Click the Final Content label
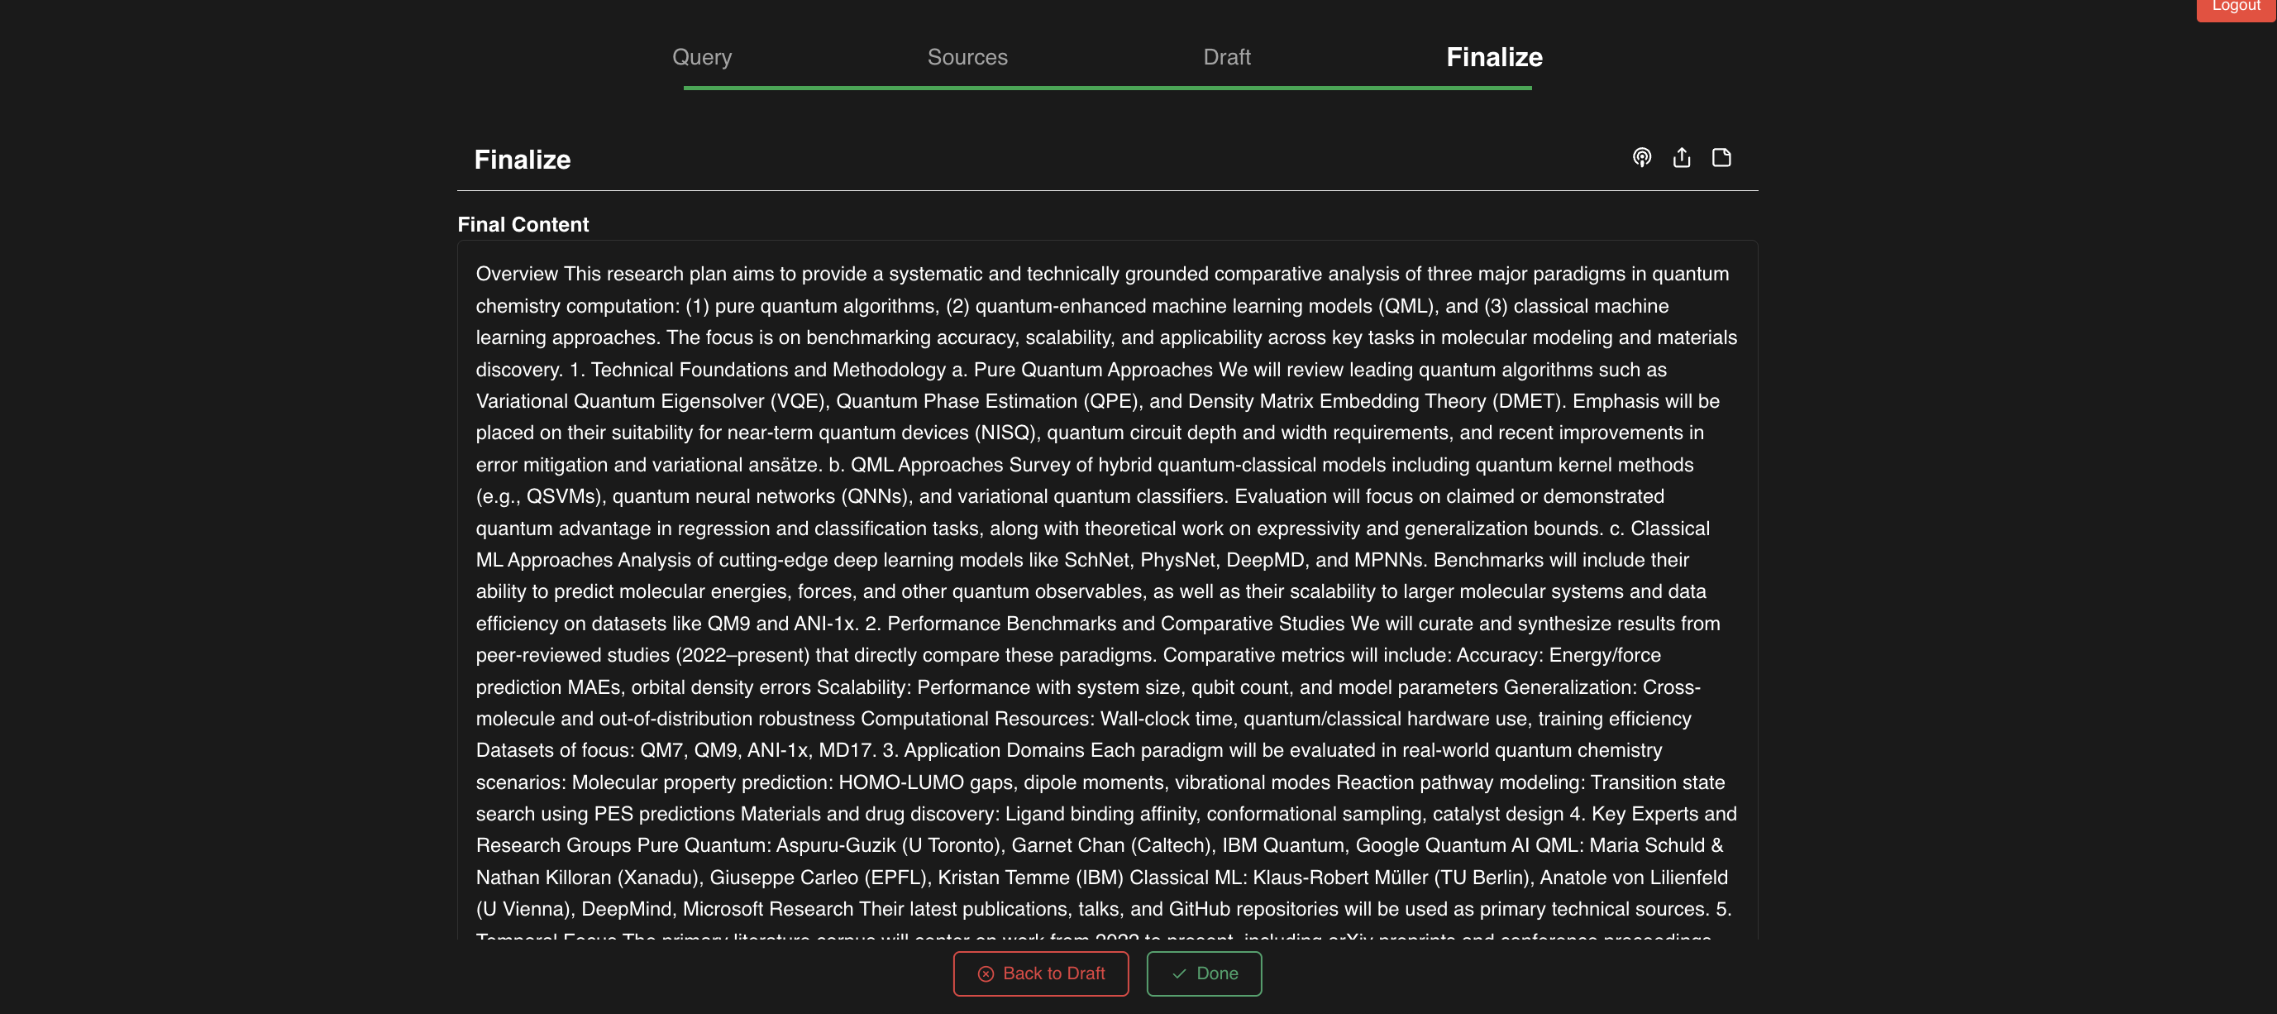 [523, 224]
